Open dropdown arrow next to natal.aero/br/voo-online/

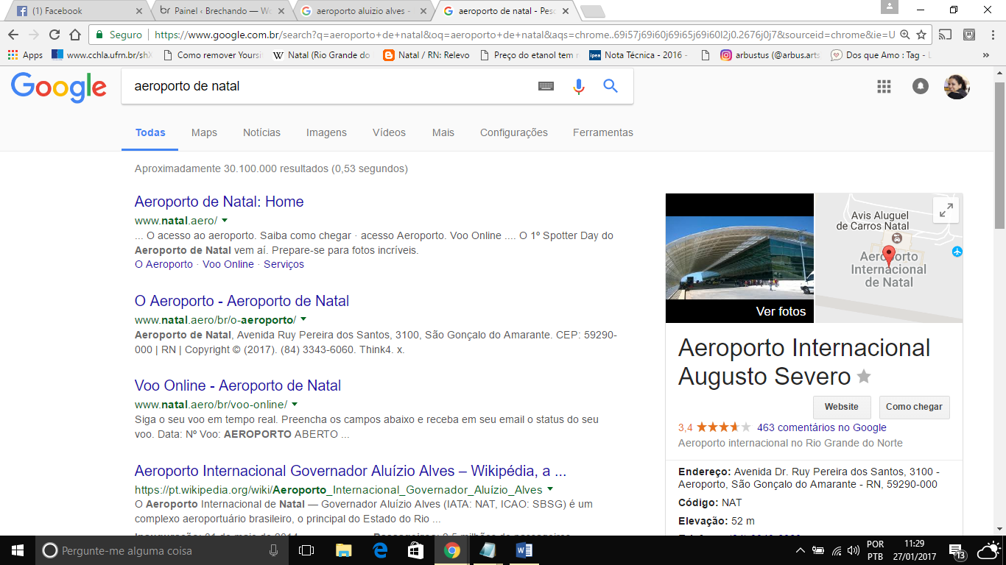(295, 404)
